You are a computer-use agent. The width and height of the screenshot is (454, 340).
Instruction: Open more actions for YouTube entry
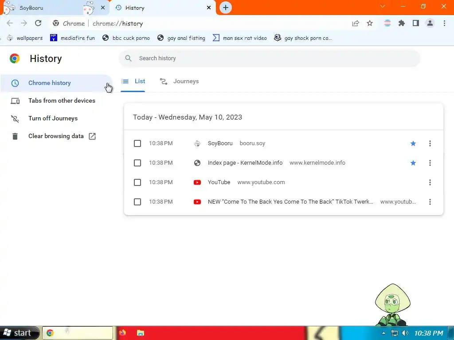(430, 182)
